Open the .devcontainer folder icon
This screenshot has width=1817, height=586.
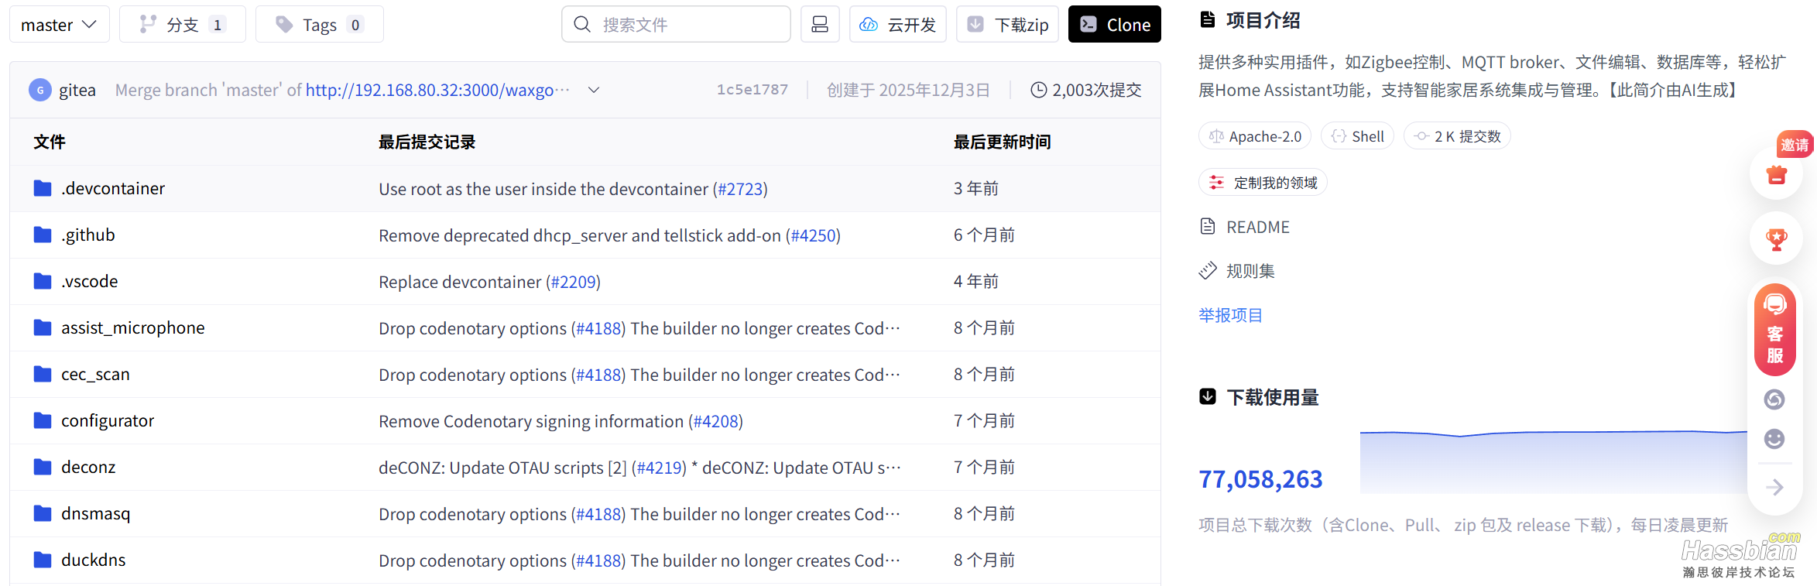coord(43,188)
